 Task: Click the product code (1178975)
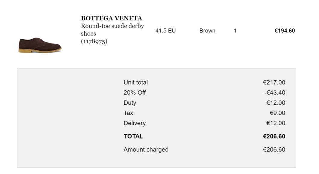pos(94,41)
